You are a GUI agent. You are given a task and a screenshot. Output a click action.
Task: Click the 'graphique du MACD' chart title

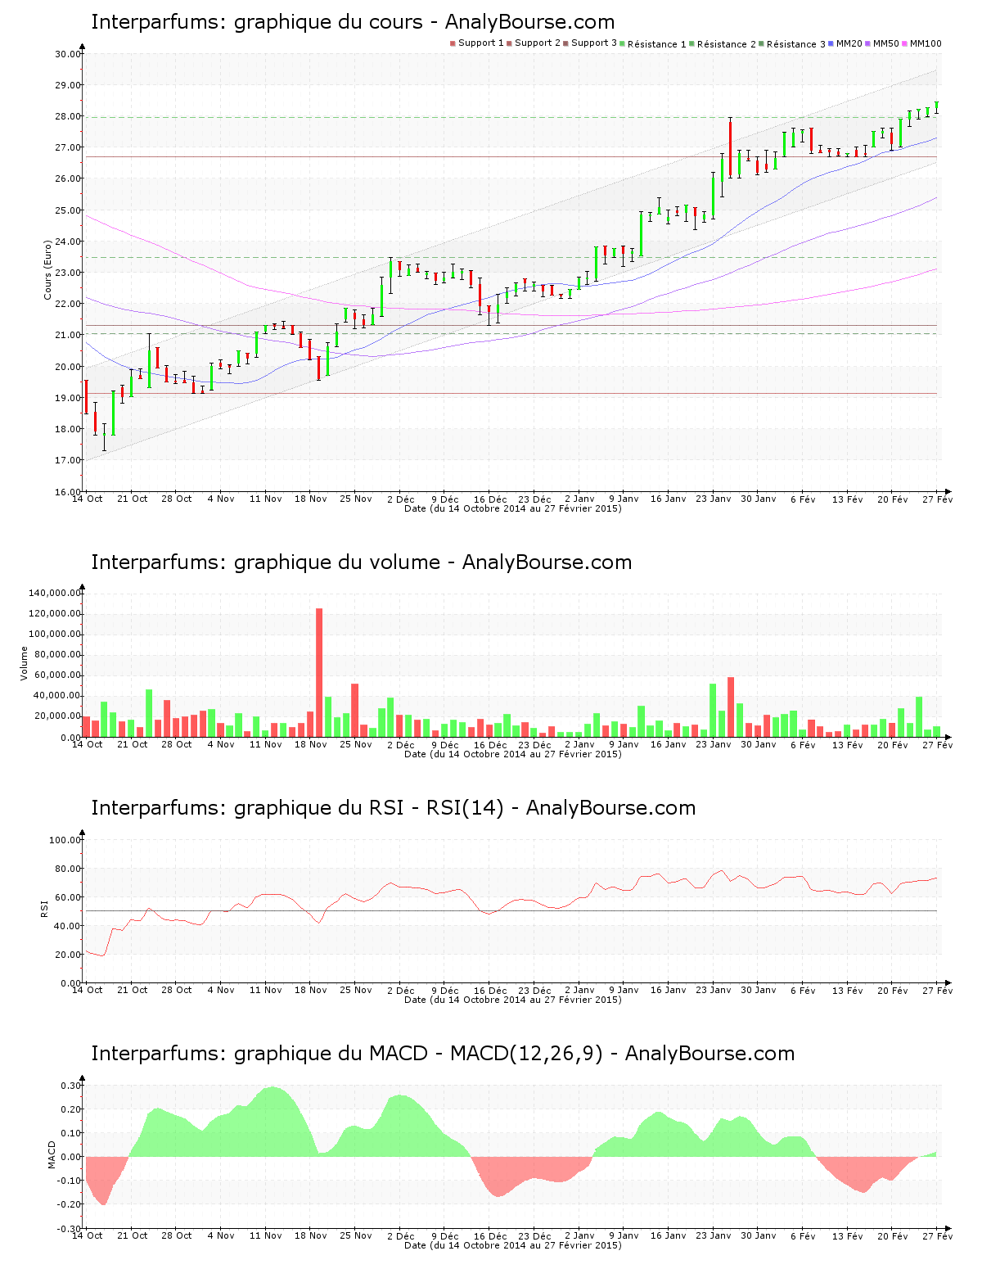443,1054
